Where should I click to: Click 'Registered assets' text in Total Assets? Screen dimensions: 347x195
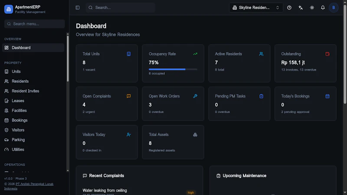tap(162, 150)
